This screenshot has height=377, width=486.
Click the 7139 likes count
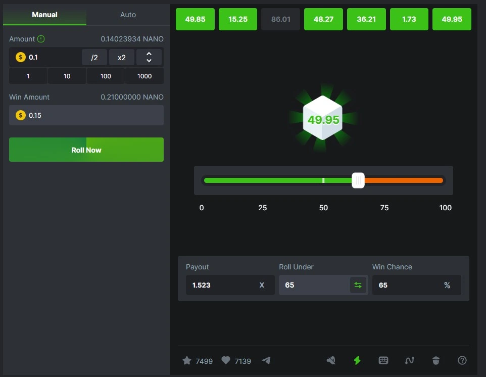coord(242,361)
